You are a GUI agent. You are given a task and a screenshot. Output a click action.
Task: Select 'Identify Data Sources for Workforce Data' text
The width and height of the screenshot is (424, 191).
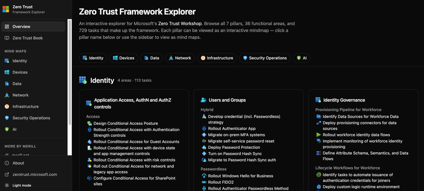360,117
